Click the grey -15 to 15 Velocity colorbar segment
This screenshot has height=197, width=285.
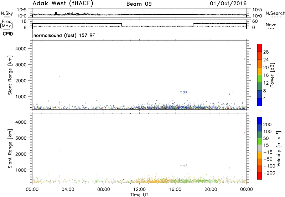[x=260, y=149]
